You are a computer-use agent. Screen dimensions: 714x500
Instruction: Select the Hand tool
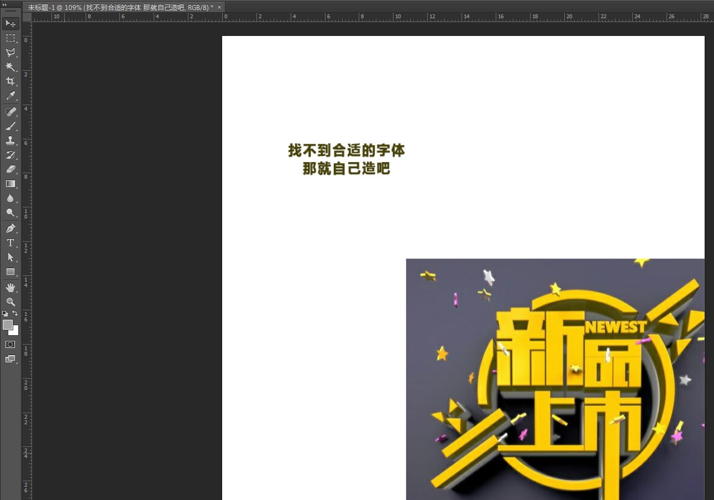pyautogui.click(x=11, y=287)
